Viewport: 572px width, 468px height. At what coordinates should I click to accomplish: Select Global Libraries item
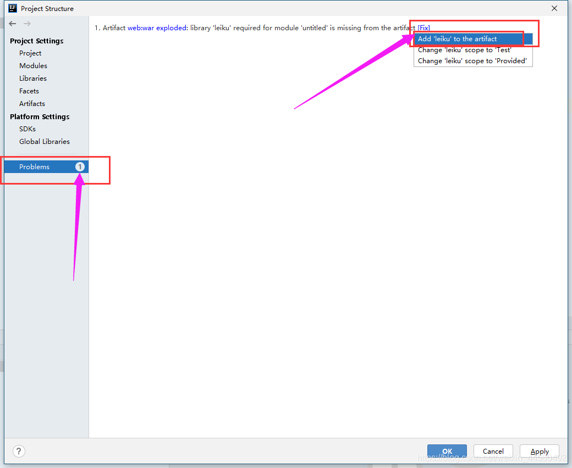coord(45,142)
